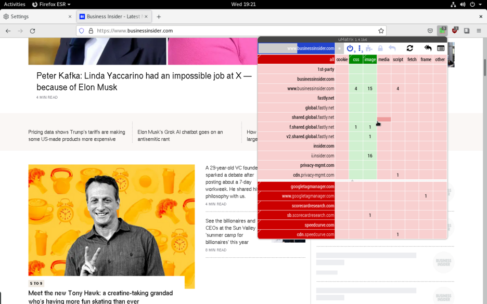The height and width of the screenshot is (304, 487).
Task: Open the Peter Kafka Linda Yaccarino article
Action: (144, 82)
